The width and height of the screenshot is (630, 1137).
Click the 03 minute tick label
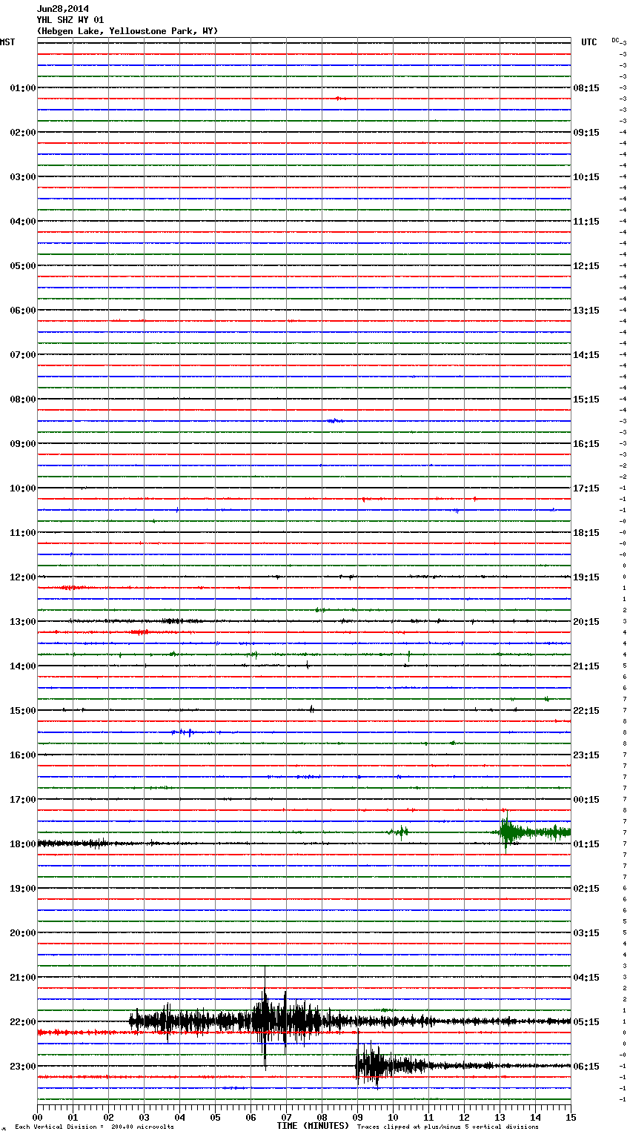[144, 1116]
